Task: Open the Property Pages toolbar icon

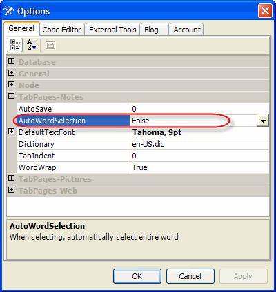Action: pos(50,45)
